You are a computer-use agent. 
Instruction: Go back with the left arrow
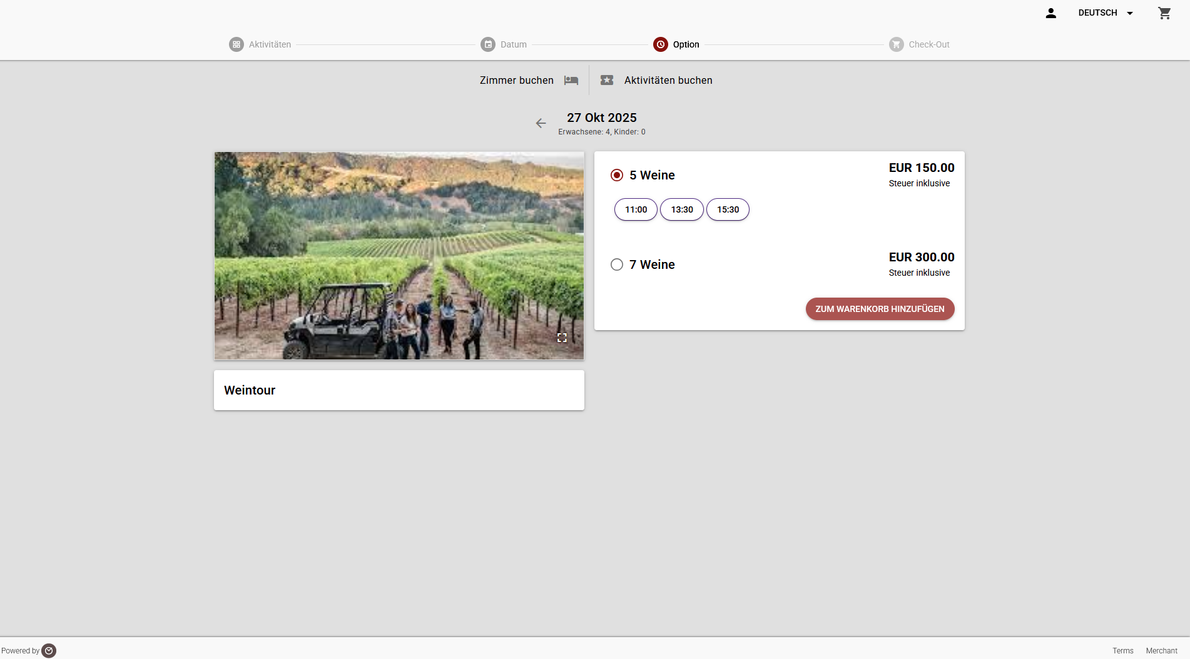click(541, 123)
